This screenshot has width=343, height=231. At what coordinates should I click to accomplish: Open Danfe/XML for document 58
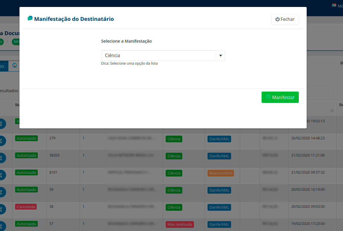219,207
